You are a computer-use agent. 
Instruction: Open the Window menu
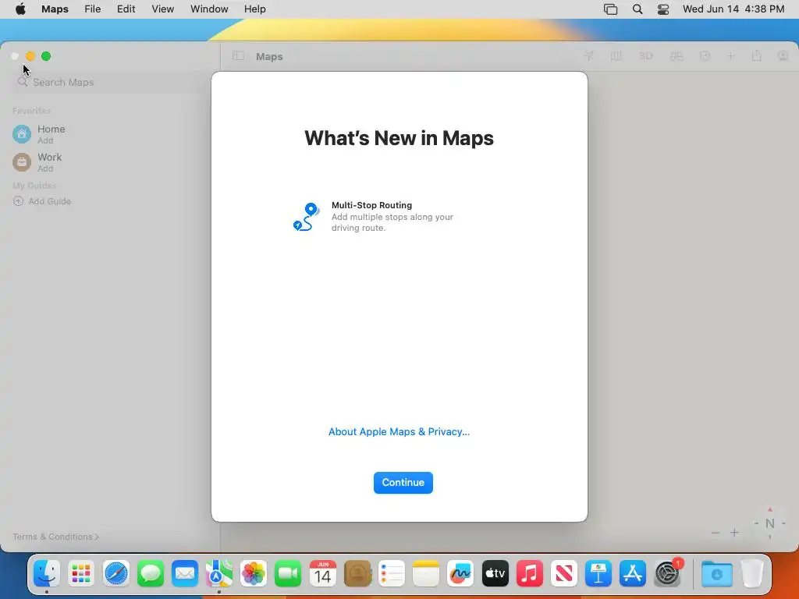coord(209,9)
